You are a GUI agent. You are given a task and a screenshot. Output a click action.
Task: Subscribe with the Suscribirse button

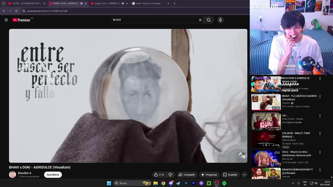point(53,175)
